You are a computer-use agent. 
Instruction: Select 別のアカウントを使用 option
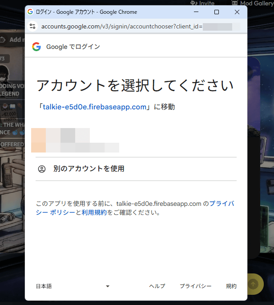click(89, 169)
